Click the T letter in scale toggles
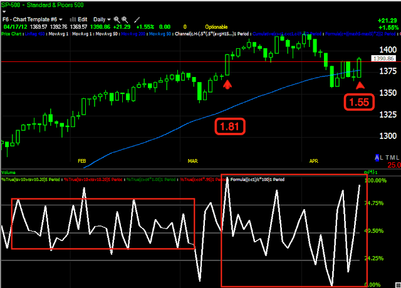The image size is (401, 288). (387, 158)
